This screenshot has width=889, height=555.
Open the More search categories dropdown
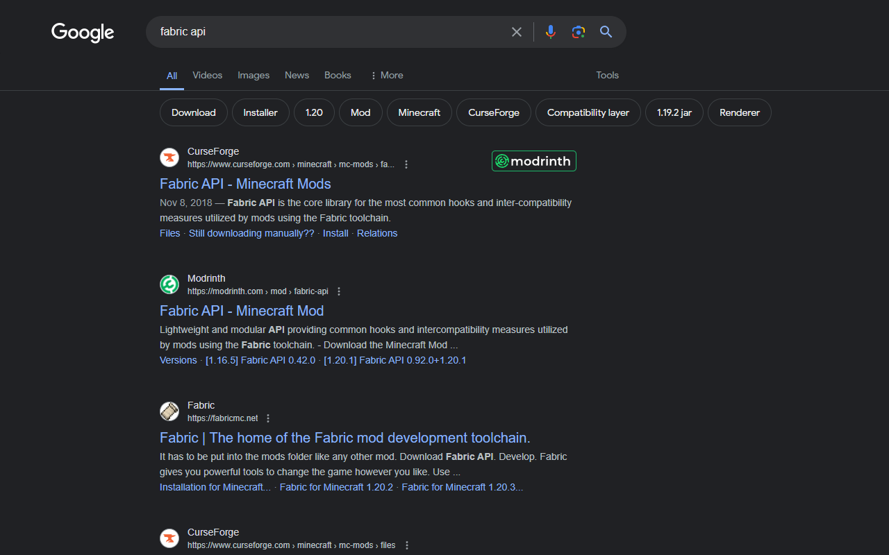(x=386, y=75)
